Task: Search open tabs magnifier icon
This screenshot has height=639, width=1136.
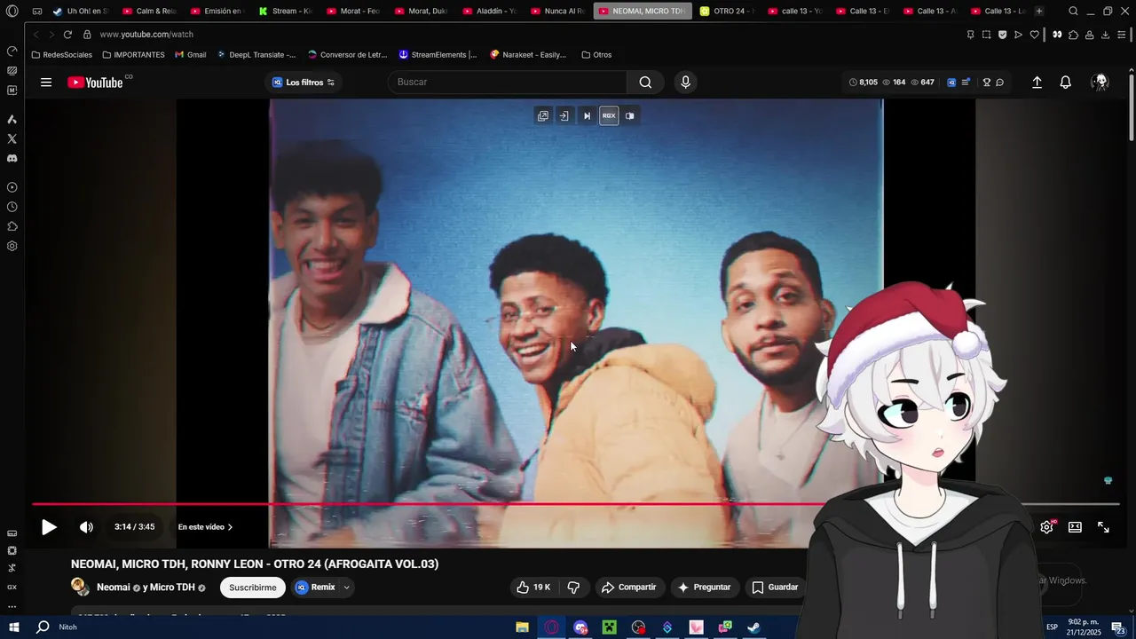Action: 1073,12
